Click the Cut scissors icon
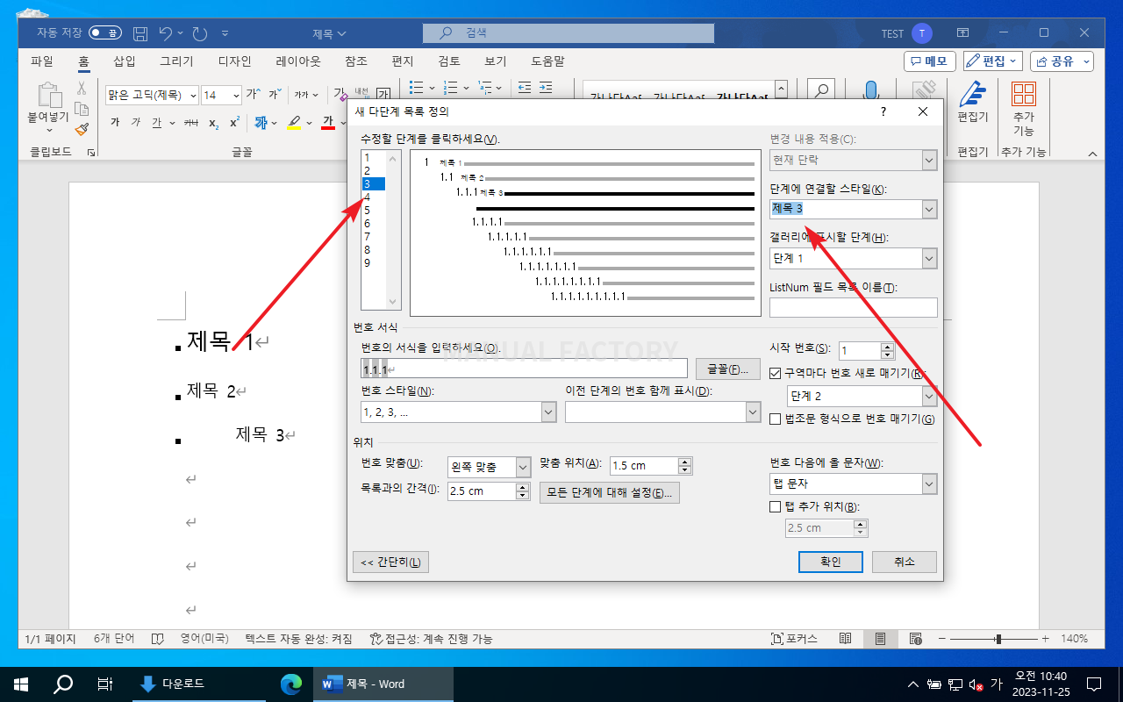 [x=82, y=89]
